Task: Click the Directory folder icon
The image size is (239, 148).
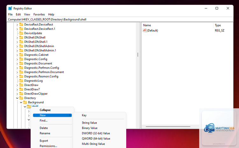Action: [x=21, y=98]
